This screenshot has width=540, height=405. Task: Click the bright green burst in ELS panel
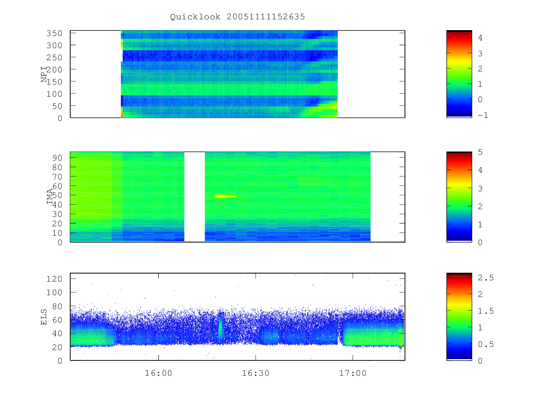click(220, 328)
